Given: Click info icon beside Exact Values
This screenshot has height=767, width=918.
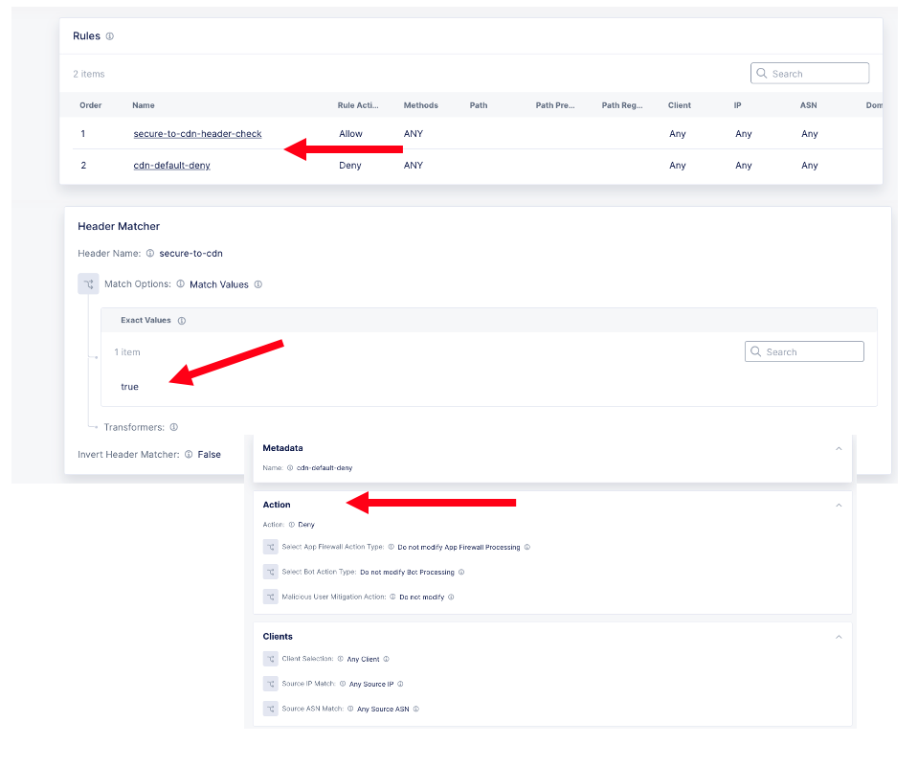Looking at the screenshot, I should [x=182, y=321].
